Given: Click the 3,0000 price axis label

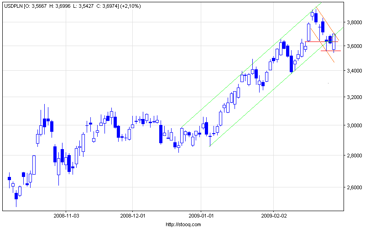Looking at the screenshot, I should [x=355, y=126].
